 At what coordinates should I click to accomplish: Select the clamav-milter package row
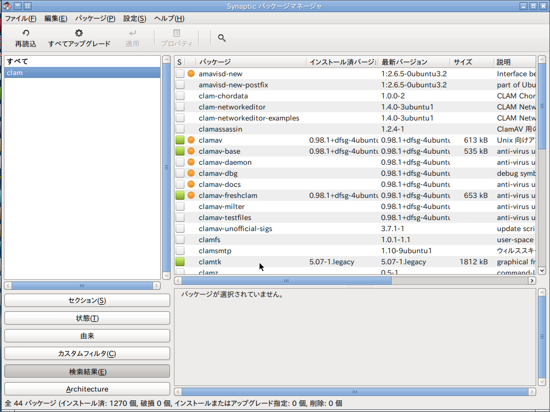[x=355, y=206]
